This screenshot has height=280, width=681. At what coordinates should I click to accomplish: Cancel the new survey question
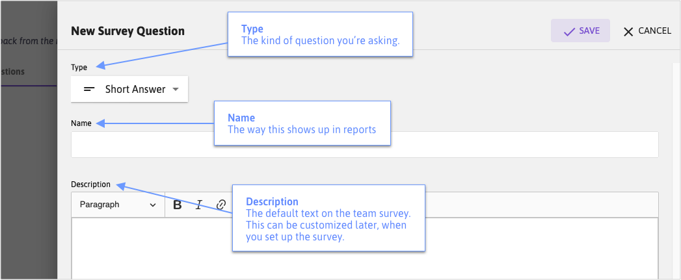[x=647, y=31]
